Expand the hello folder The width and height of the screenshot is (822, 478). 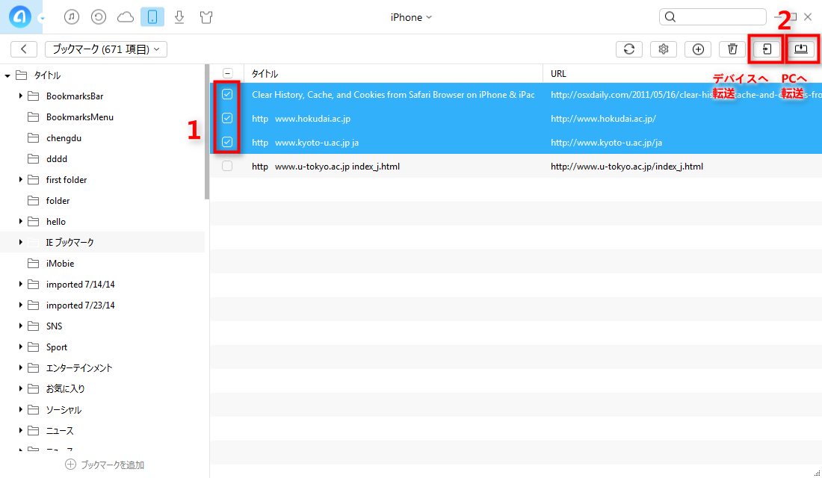tap(20, 222)
